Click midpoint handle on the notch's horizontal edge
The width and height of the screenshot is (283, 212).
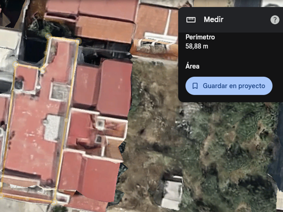pos(29,67)
